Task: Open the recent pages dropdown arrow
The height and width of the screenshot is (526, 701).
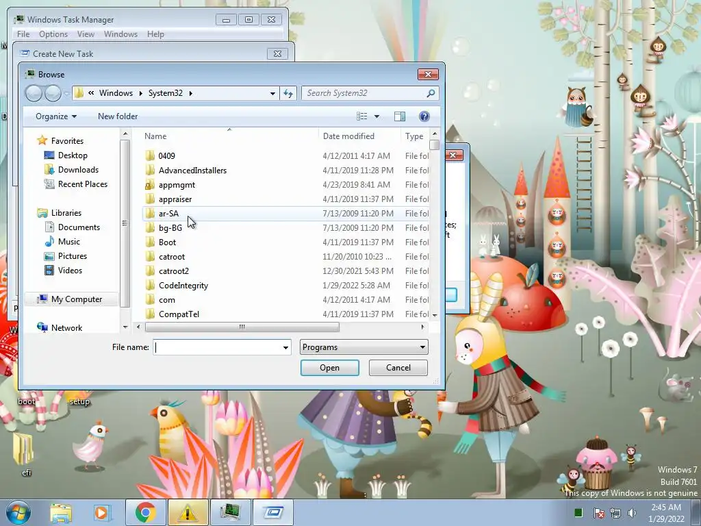Action: tap(66, 93)
